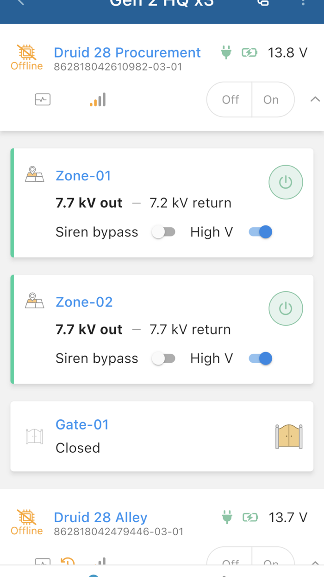Click the devices icon in the top bar
The height and width of the screenshot is (577, 324).
tap(262, 3)
